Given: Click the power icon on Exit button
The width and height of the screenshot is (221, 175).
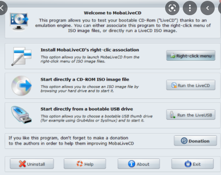Looking at the screenshot, I should click(188, 164).
